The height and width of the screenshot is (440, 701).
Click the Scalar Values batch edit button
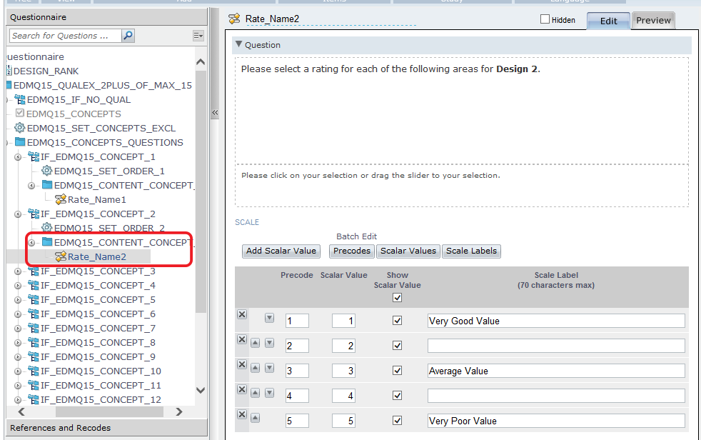(408, 251)
